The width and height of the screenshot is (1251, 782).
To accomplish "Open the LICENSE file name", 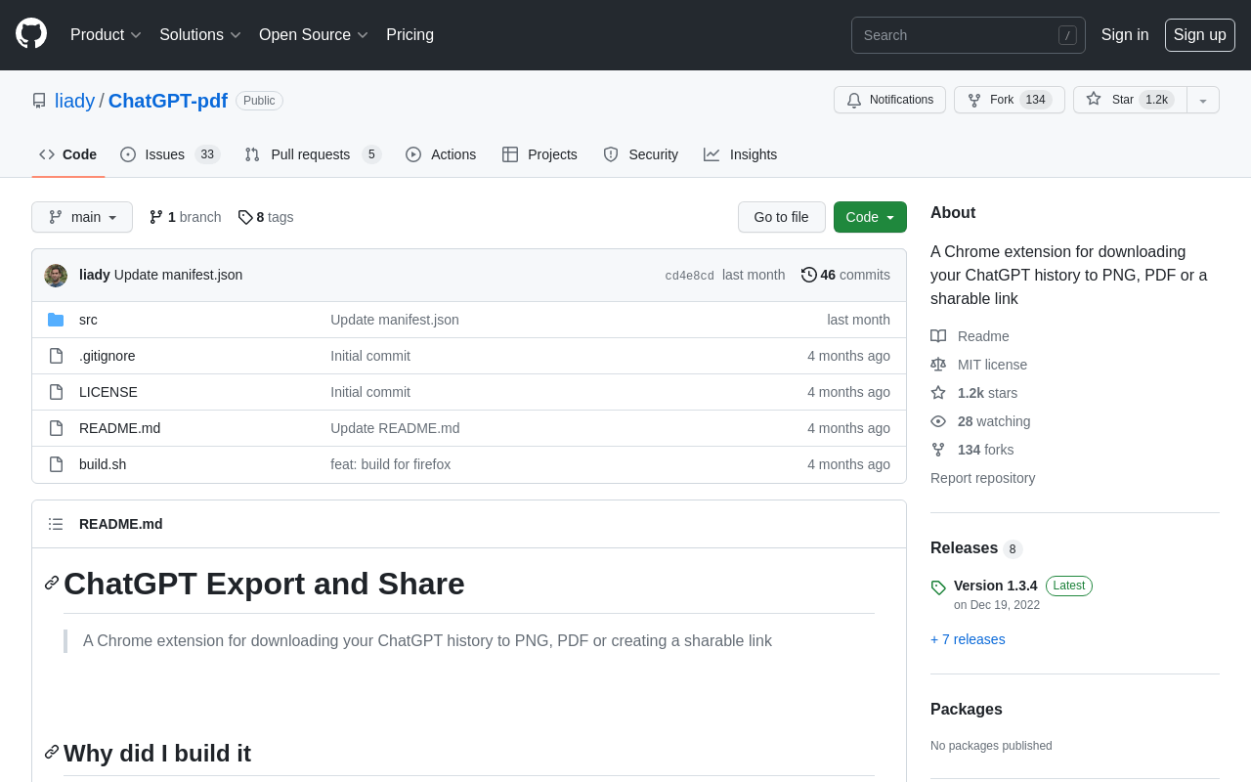I will [108, 392].
